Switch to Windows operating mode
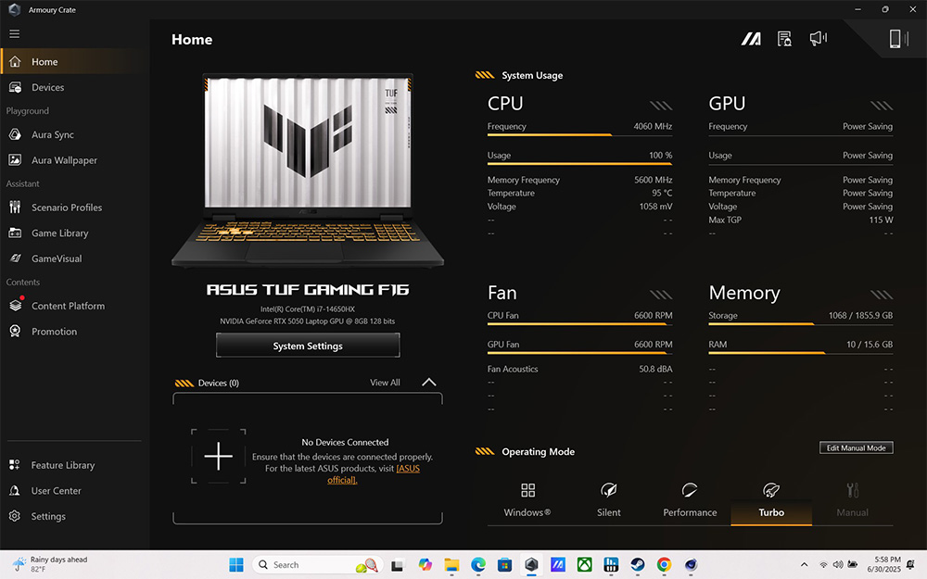The height and width of the screenshot is (579, 927). (527, 500)
